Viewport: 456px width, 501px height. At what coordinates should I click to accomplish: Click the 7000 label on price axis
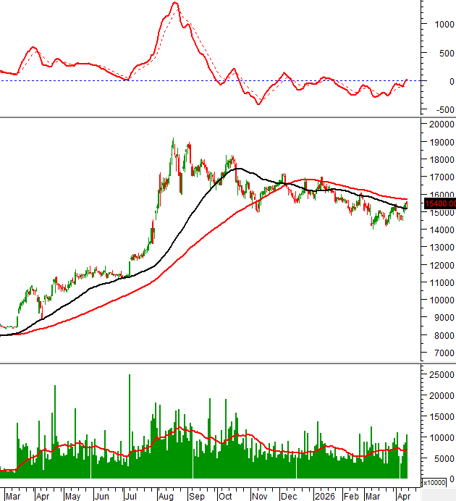pyautogui.click(x=436, y=353)
